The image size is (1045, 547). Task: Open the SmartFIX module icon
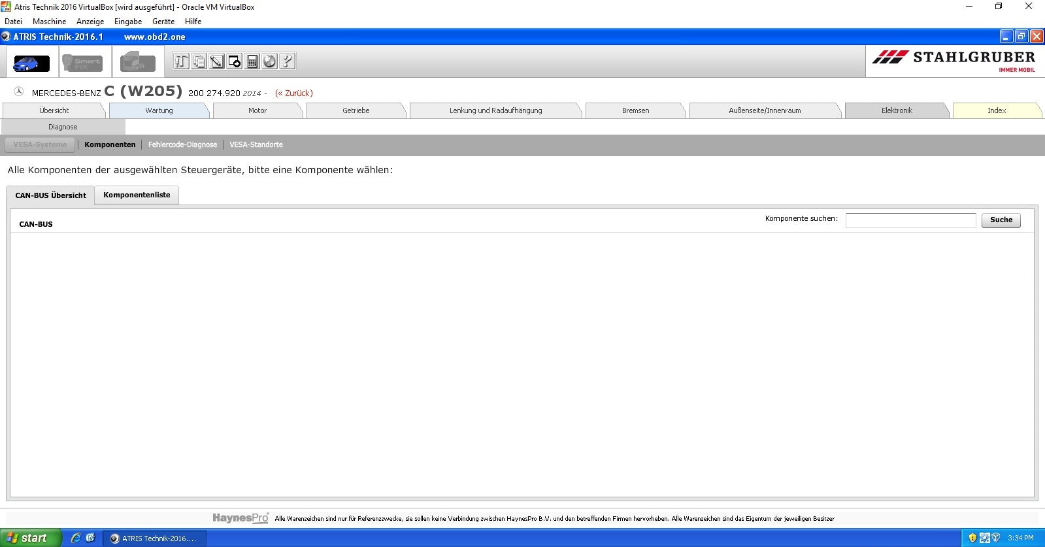[x=82, y=63]
